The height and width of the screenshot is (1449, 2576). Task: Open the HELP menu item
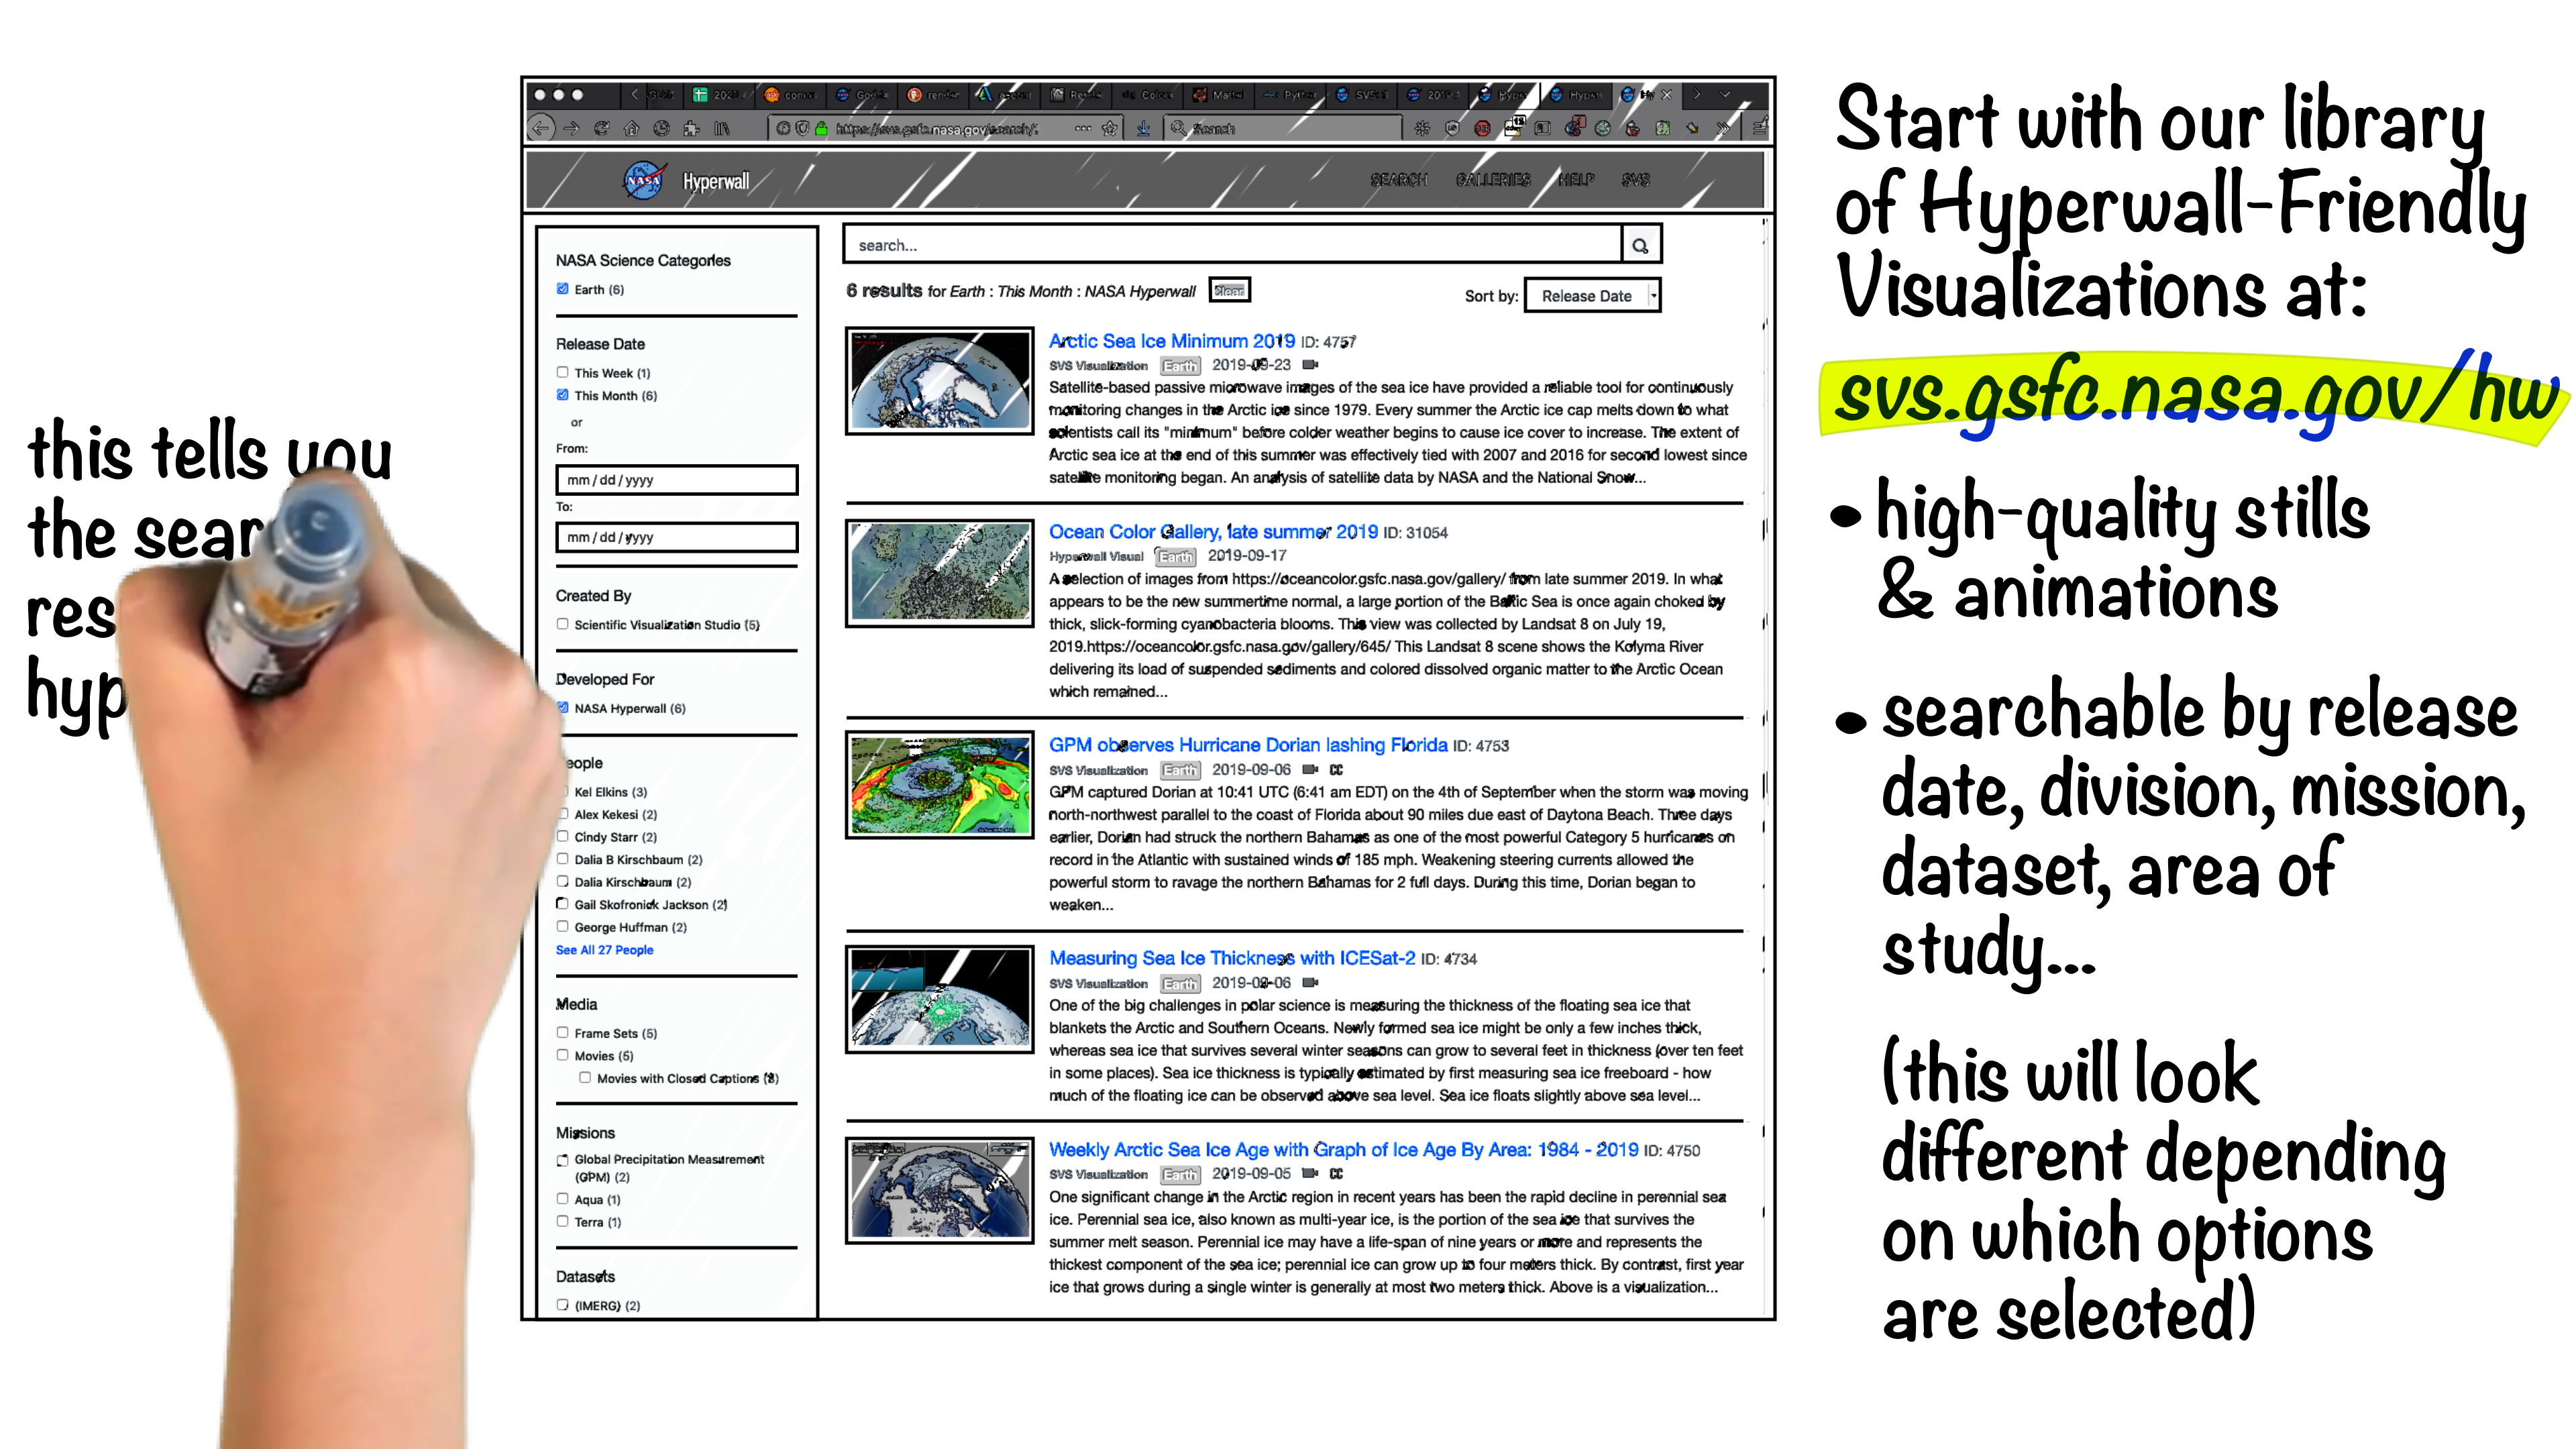(x=1576, y=180)
